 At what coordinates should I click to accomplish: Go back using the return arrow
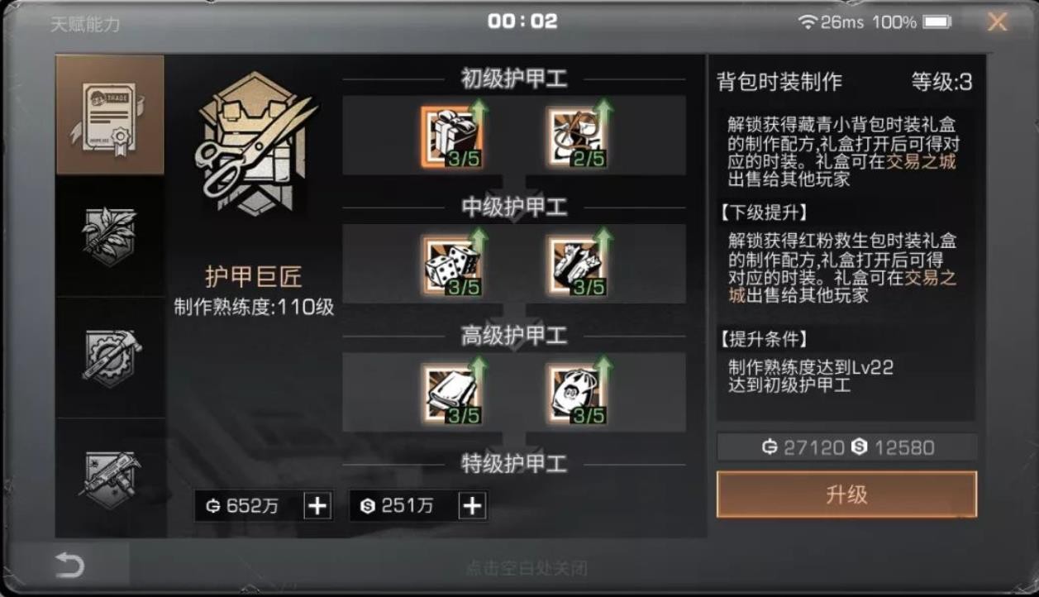point(69,566)
